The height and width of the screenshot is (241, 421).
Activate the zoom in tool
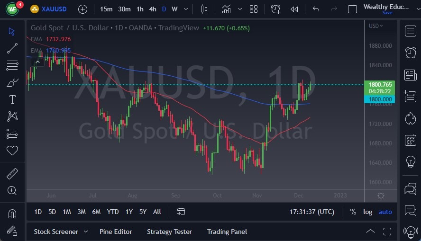(12, 191)
